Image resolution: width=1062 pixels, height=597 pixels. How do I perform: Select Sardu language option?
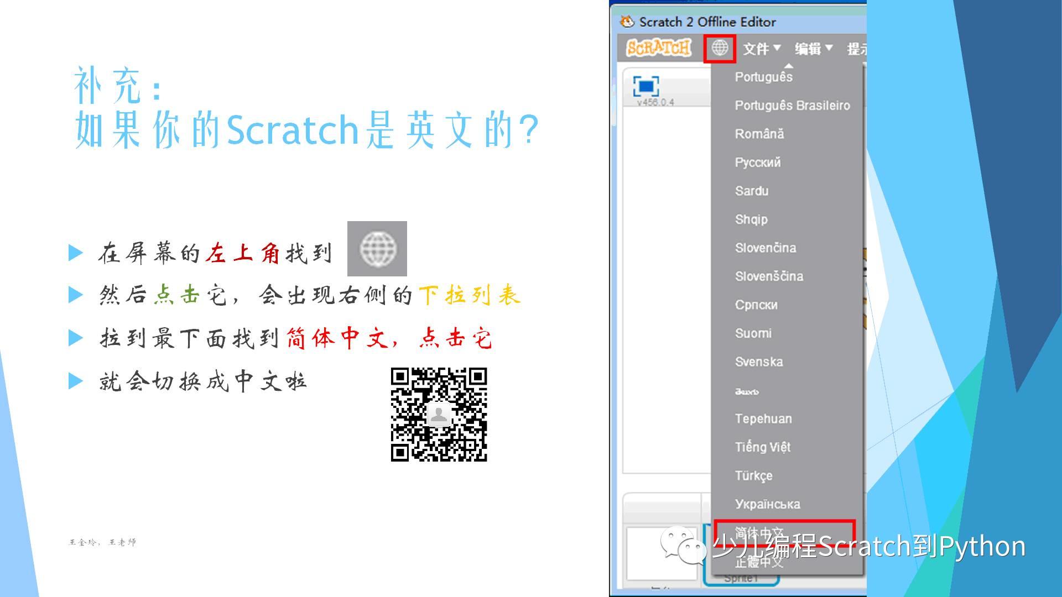tap(752, 191)
